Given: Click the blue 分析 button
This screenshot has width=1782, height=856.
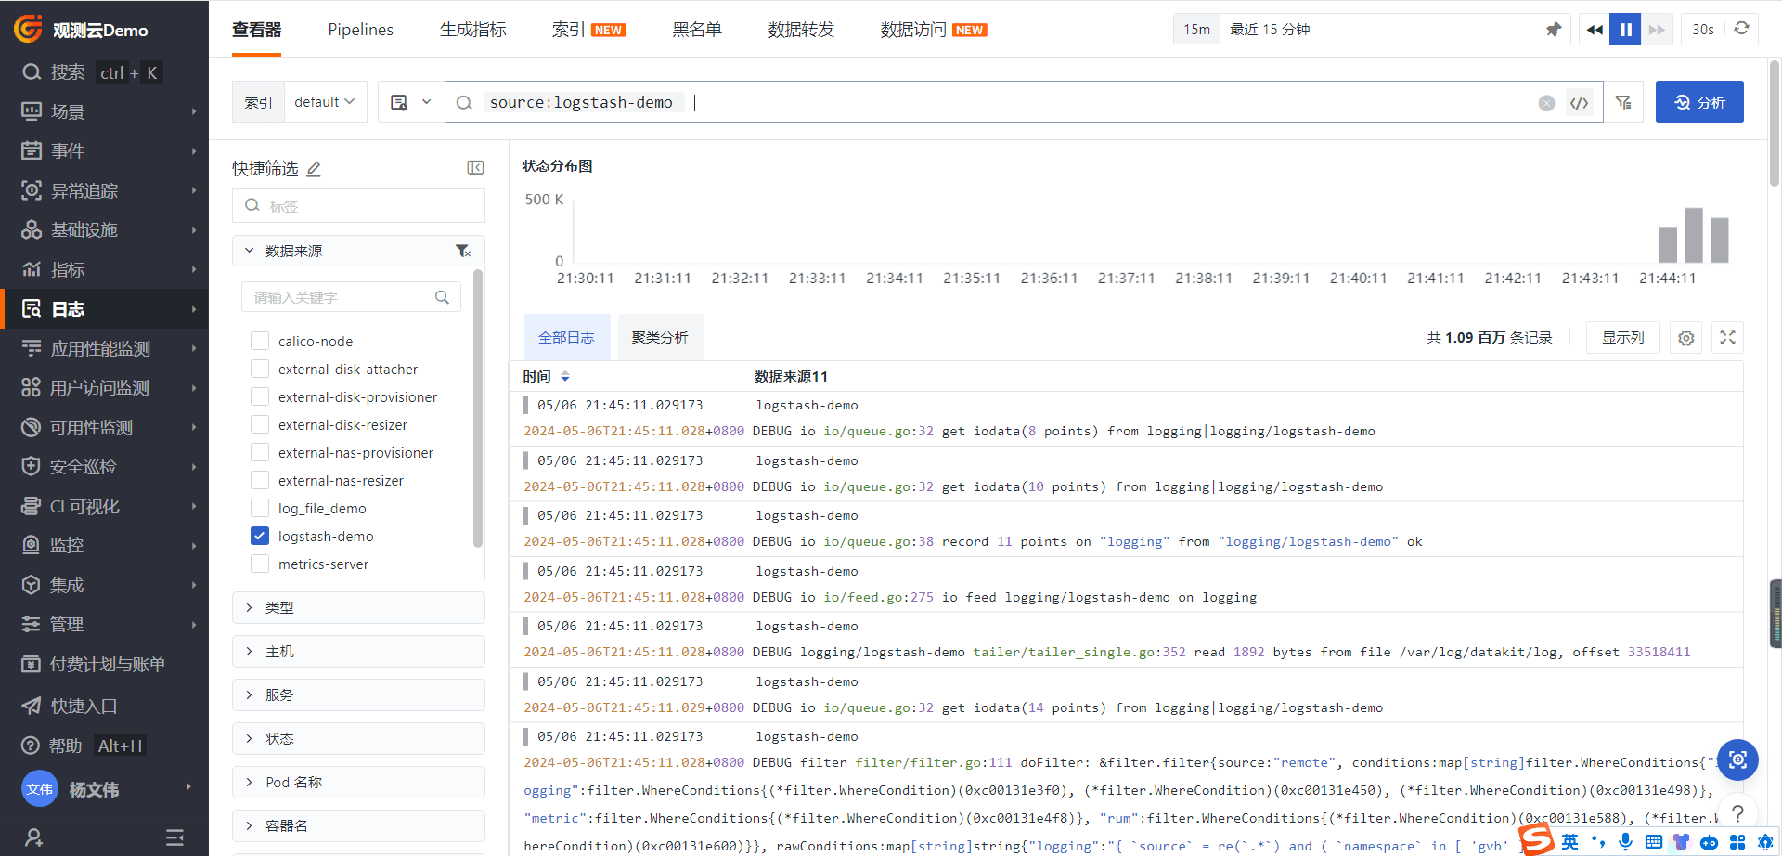Looking at the screenshot, I should [1699, 102].
